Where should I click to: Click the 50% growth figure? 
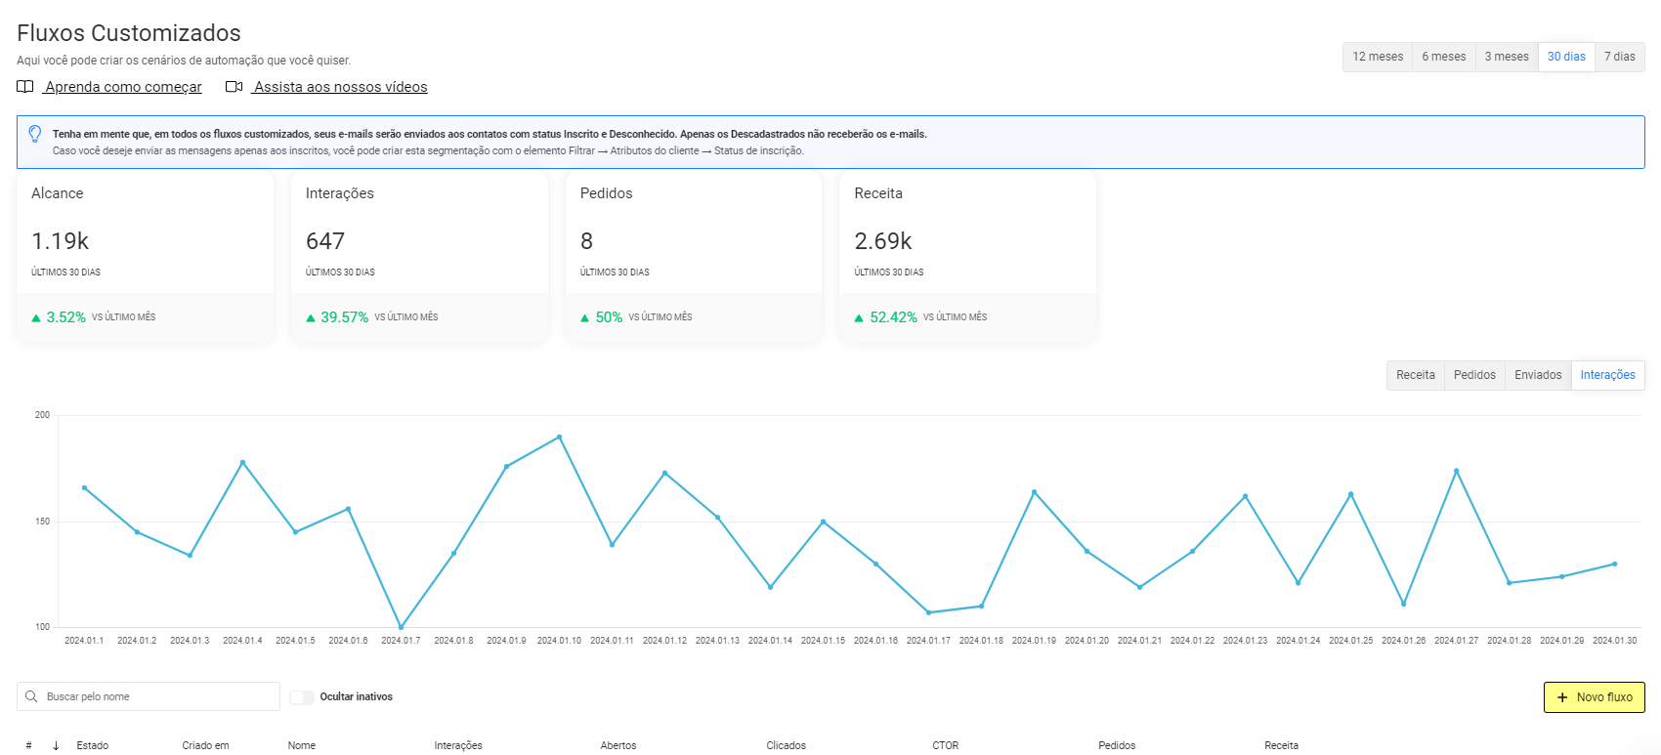coord(609,317)
